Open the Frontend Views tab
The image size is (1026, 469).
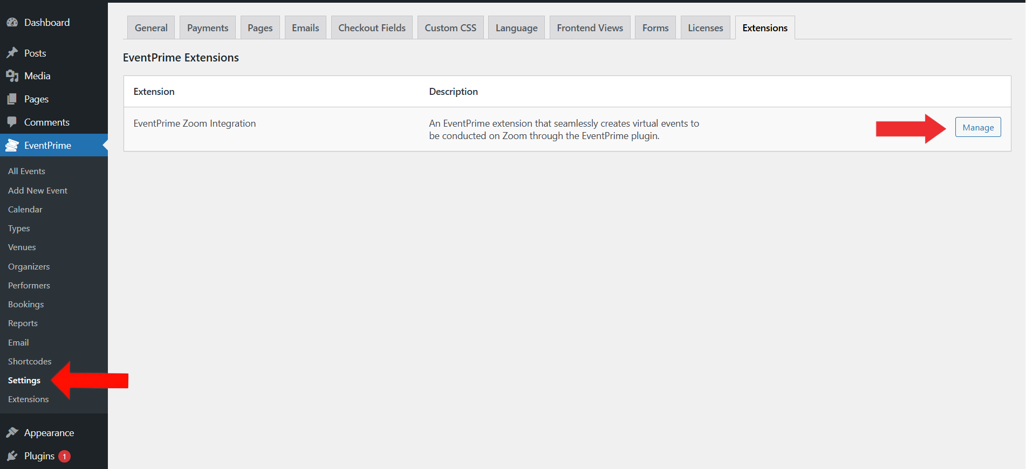(x=590, y=28)
